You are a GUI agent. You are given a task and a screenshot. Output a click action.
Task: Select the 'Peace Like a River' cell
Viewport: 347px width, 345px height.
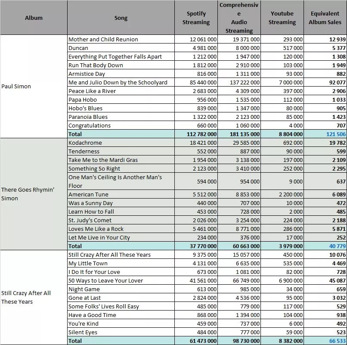coord(121,91)
